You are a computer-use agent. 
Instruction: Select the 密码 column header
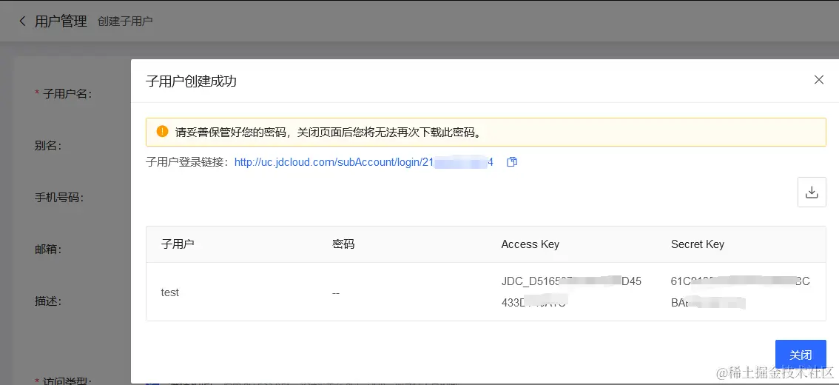click(x=343, y=244)
